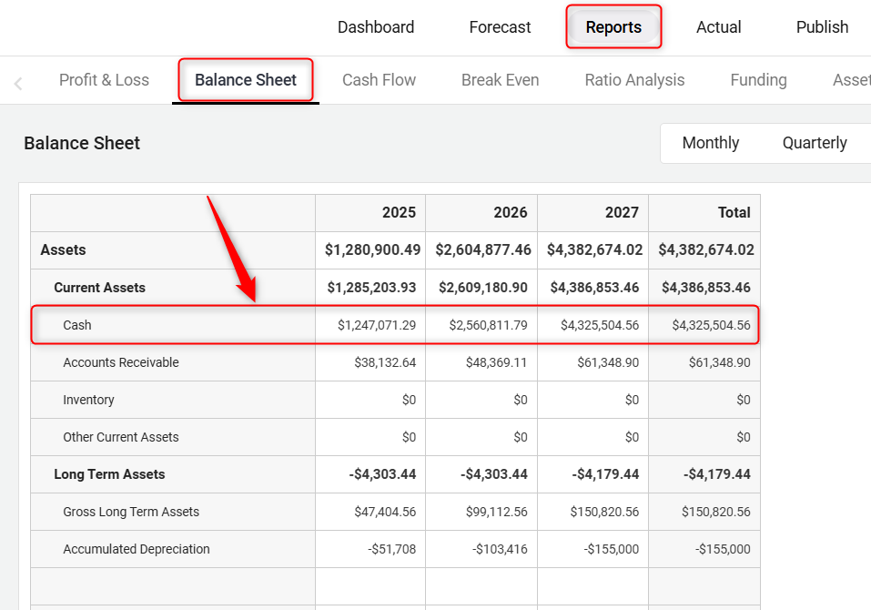Viewport: 871px width, 610px height.
Task: Click the 2026 column header
Action: click(510, 212)
